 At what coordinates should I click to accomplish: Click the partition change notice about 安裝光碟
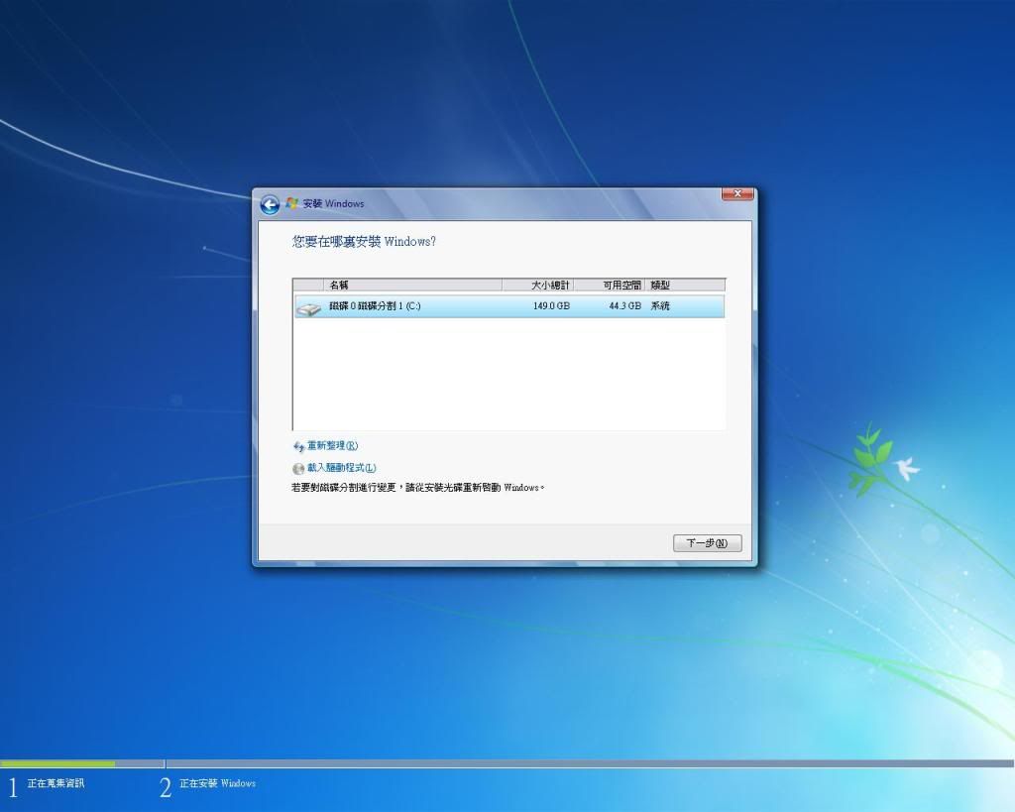(417, 488)
